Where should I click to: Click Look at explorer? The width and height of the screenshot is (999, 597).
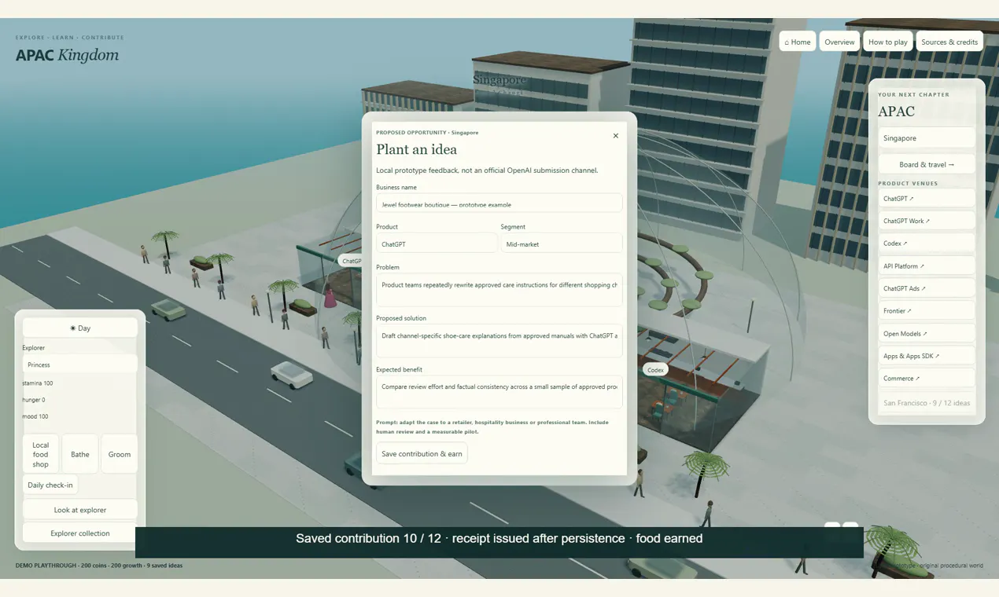[x=79, y=510]
